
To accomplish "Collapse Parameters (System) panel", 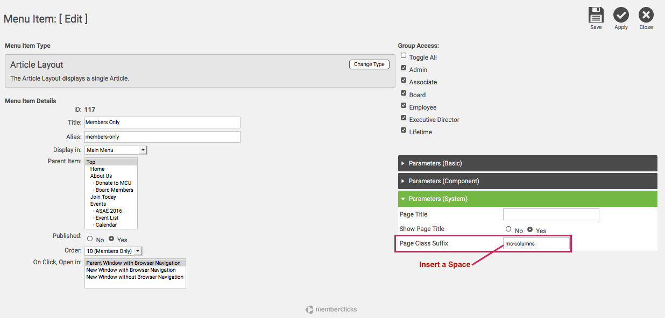I will [527, 199].
